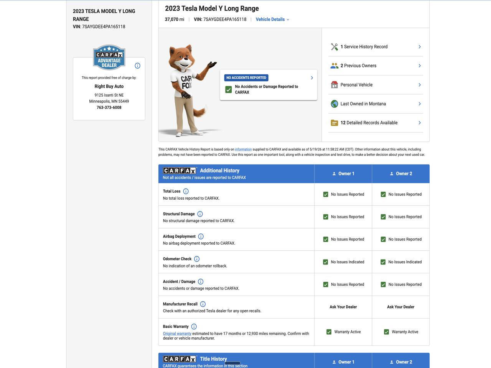Click Owner 2 Odometer 'No Issues Indicated' text

[x=405, y=262]
